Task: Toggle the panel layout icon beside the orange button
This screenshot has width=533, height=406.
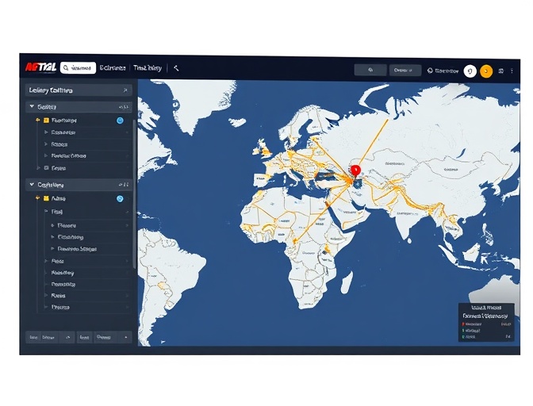Action: pos(500,71)
